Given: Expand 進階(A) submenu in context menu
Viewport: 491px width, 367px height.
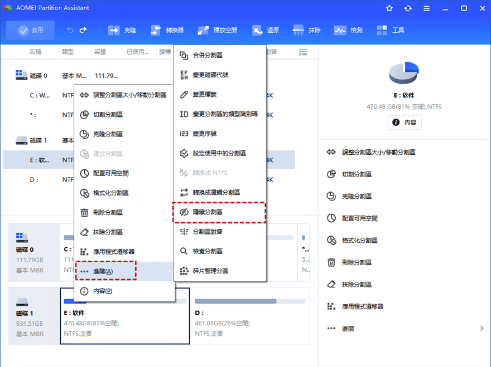Looking at the screenshot, I should (124, 271).
